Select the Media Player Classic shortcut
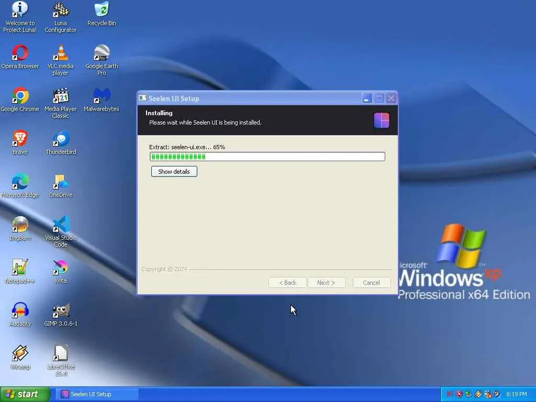Viewport: 536px width, 402px height. pyautogui.click(x=61, y=103)
